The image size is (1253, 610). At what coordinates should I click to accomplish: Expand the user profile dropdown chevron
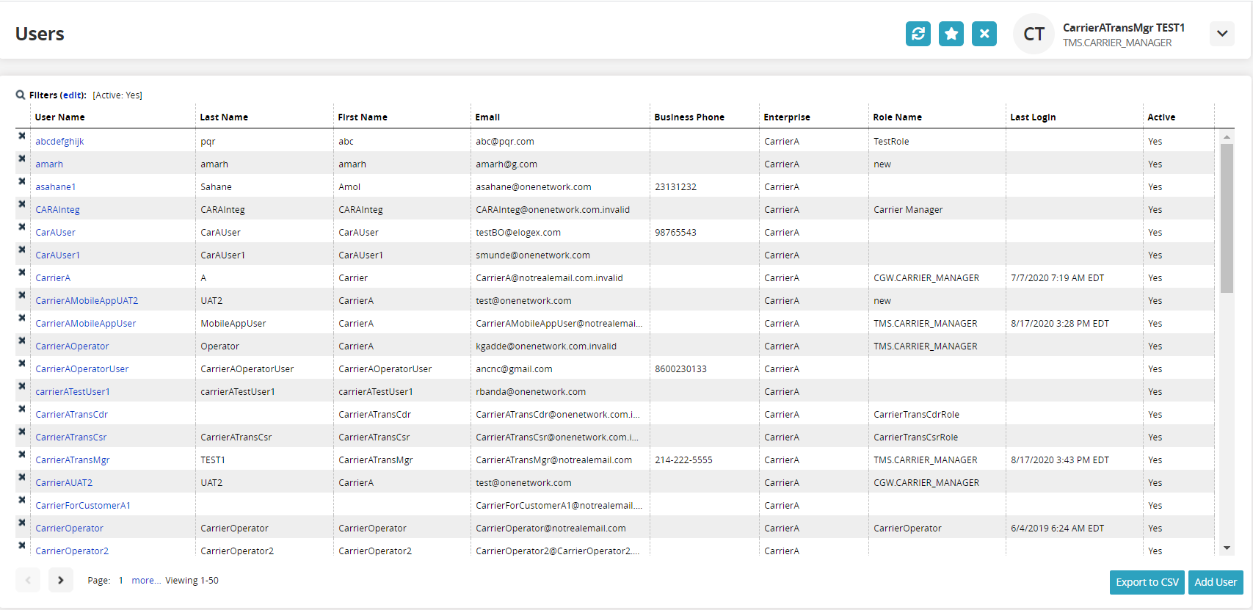click(1221, 34)
